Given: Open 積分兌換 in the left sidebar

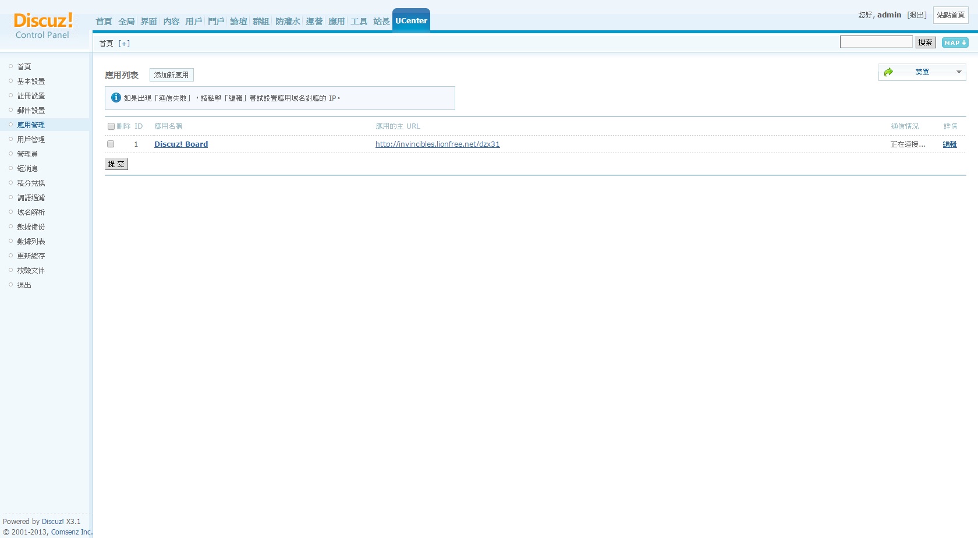Looking at the screenshot, I should pos(31,183).
